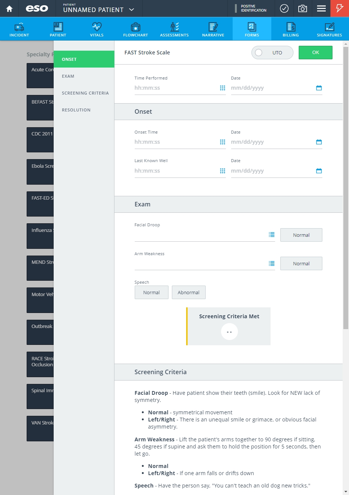Click the red lightning bolt icon

coord(340,9)
